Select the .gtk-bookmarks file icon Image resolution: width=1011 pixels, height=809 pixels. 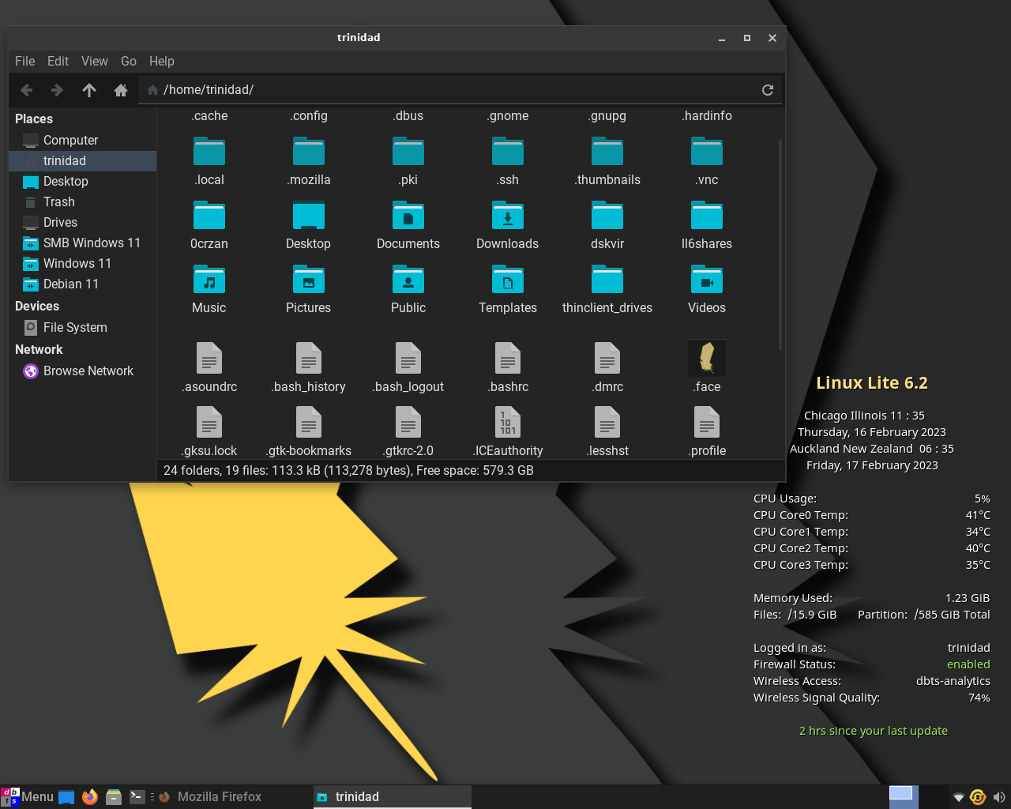pos(309,422)
